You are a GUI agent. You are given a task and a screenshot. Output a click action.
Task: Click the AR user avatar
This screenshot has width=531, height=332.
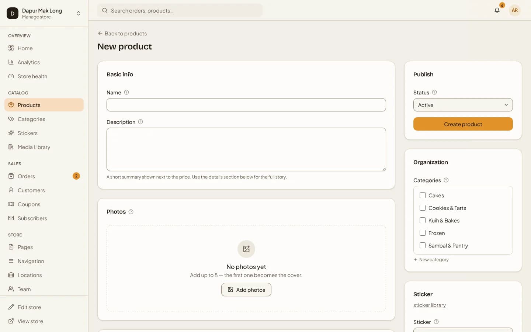click(515, 10)
